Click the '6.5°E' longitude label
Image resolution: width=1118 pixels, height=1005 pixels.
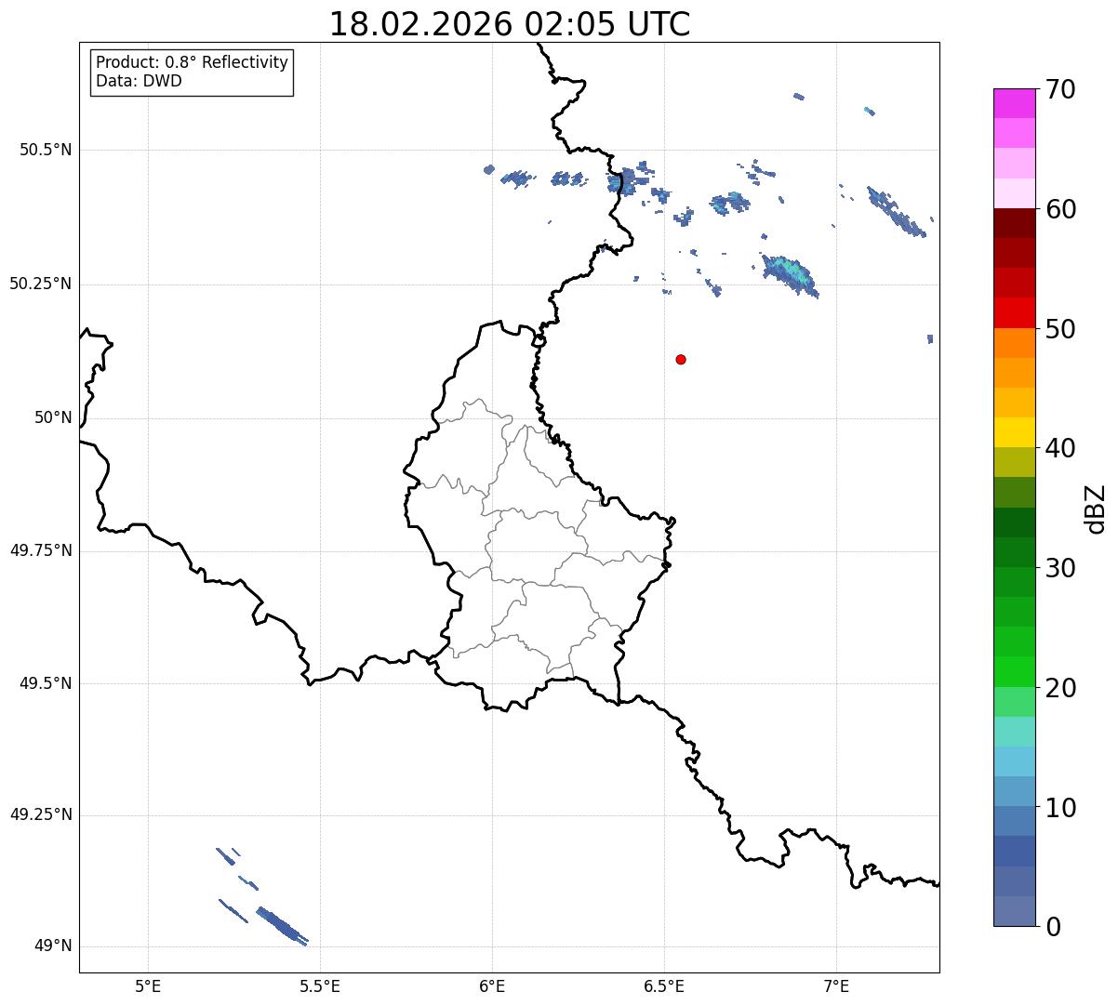coord(664,985)
